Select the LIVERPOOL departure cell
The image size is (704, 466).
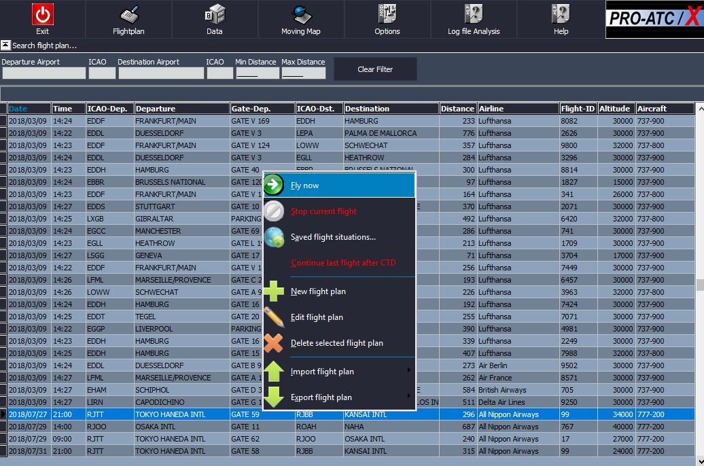182,329
